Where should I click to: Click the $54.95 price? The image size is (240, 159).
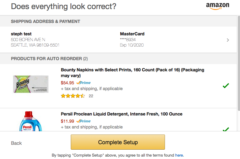click(x=67, y=83)
